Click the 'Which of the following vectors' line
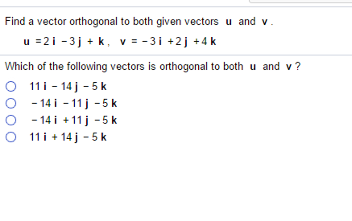Image resolution: width=352 pixels, height=221 pixels. coord(153,66)
